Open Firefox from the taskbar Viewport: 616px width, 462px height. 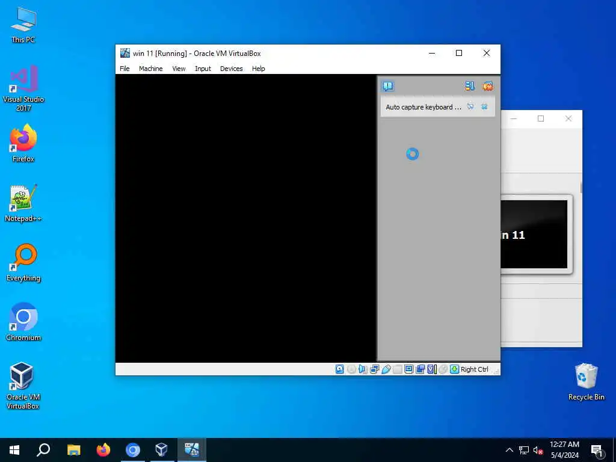click(103, 450)
